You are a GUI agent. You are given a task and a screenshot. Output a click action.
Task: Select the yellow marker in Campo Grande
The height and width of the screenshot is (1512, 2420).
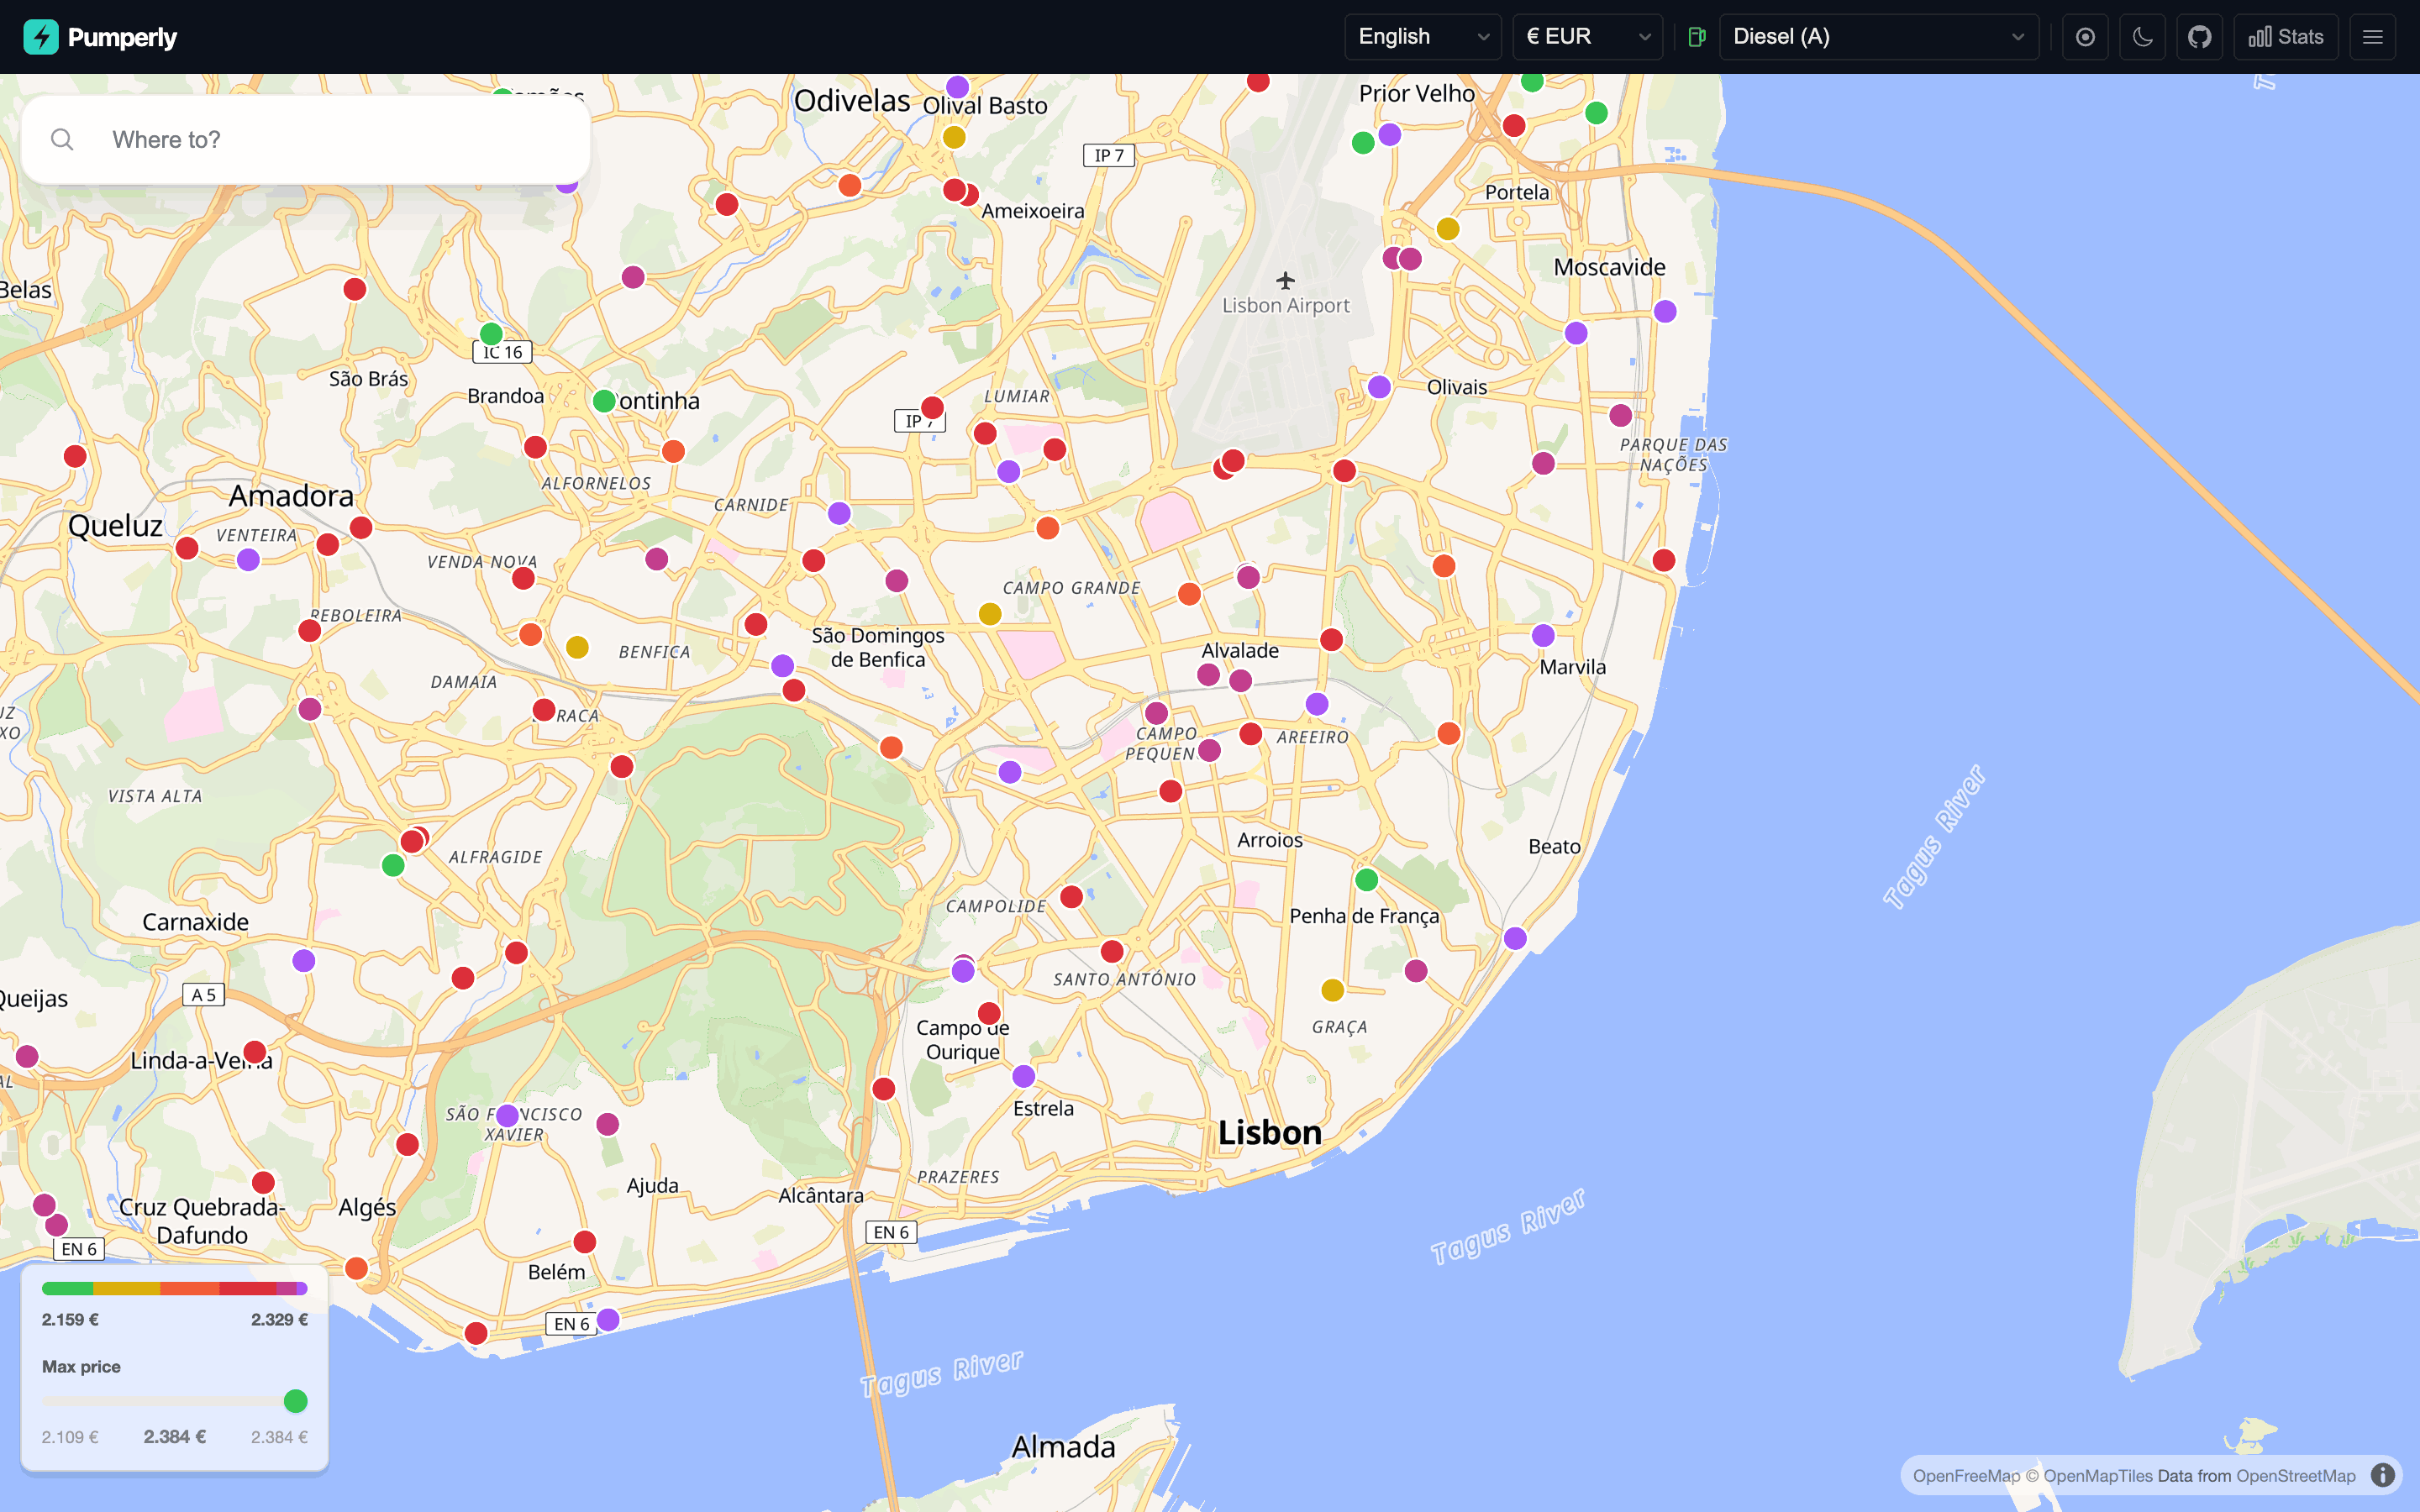point(990,614)
